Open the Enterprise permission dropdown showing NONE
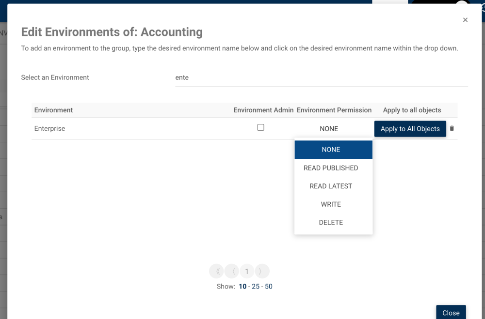The image size is (485, 319). pos(329,129)
